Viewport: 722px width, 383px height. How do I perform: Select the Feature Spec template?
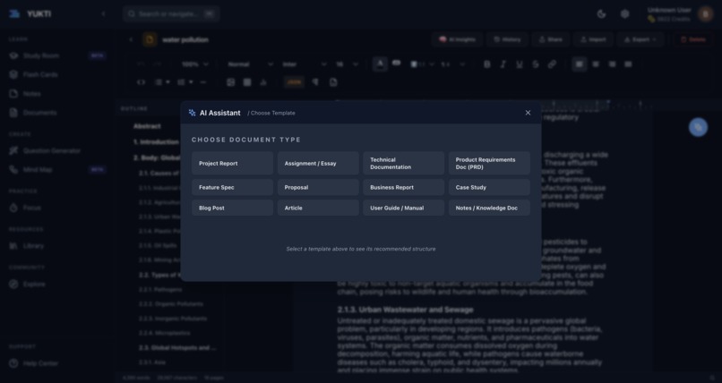[233, 187]
